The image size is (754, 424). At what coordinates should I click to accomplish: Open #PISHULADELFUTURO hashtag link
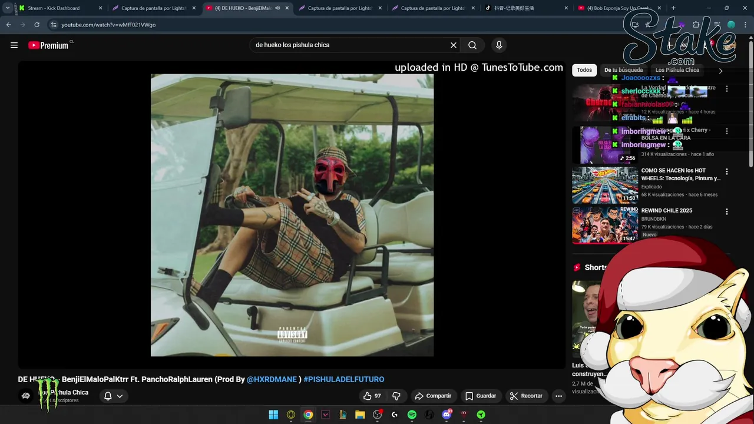(x=343, y=379)
